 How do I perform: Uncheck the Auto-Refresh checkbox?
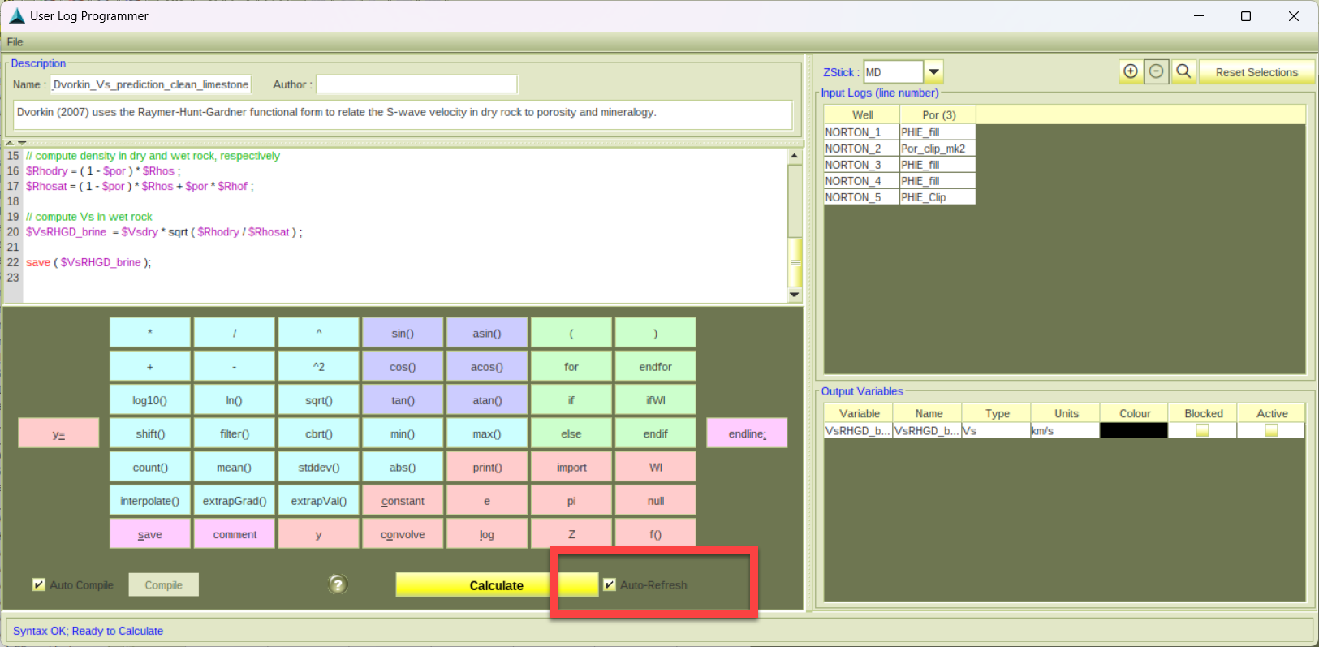tap(610, 584)
